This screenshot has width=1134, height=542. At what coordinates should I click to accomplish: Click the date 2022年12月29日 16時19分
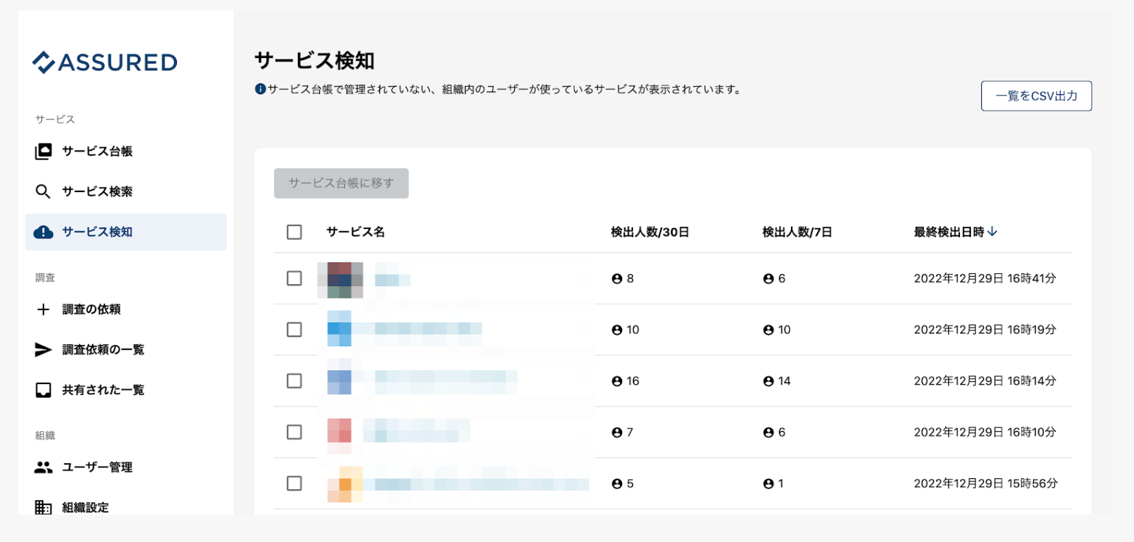[x=985, y=330]
